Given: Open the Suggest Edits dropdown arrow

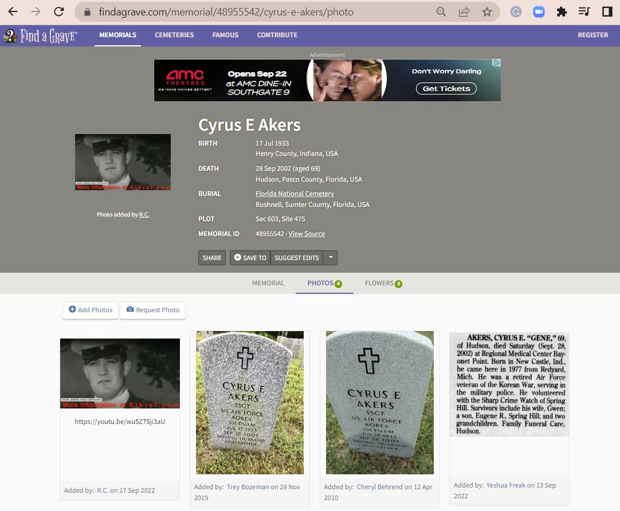Looking at the screenshot, I should point(331,258).
